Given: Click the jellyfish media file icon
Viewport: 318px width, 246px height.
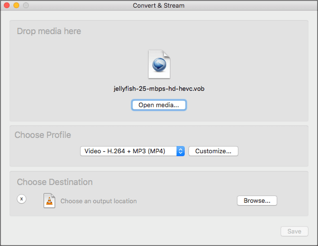Looking at the screenshot, I should (159, 65).
